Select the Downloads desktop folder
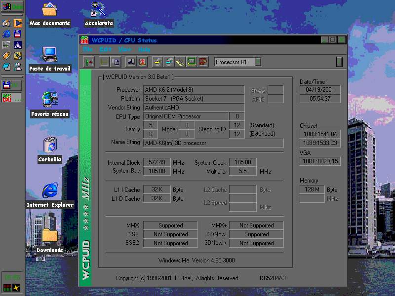 pos(50,241)
